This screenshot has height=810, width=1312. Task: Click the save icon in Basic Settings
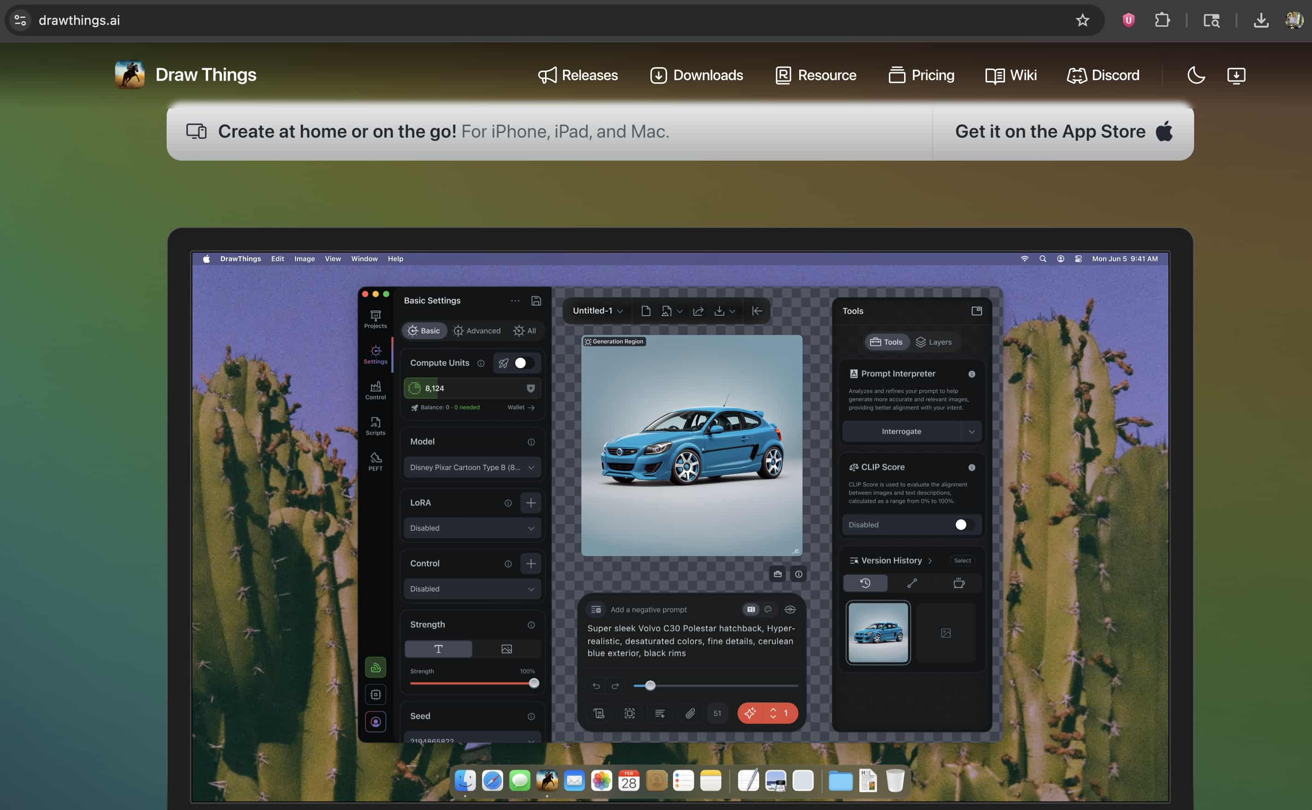coord(536,301)
